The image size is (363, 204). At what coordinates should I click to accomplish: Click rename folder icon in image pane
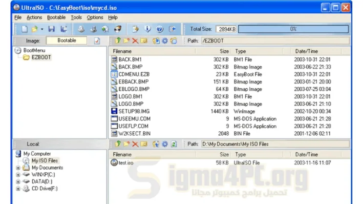click(144, 41)
